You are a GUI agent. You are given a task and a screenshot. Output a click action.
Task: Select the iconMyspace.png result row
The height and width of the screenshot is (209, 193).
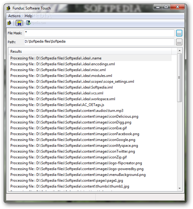click(91, 146)
